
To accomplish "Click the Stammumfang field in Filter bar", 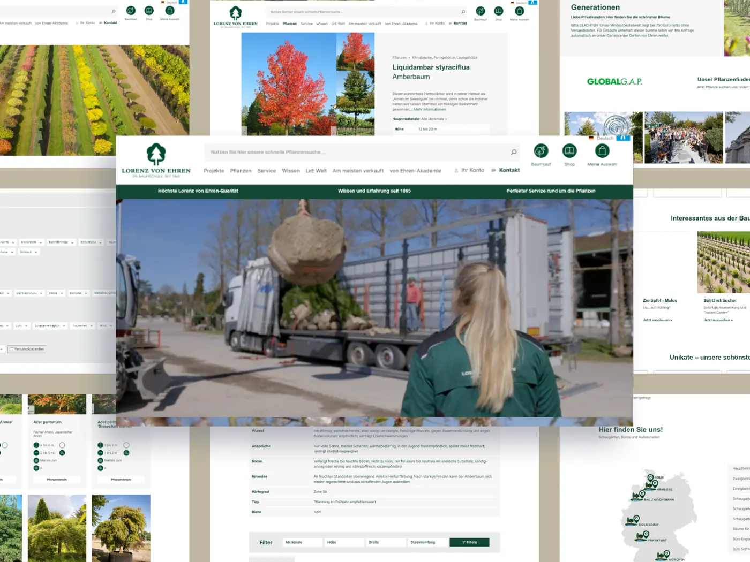I will coord(427,542).
